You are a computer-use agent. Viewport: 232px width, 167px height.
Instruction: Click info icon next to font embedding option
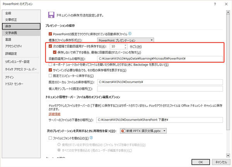point(91,138)
